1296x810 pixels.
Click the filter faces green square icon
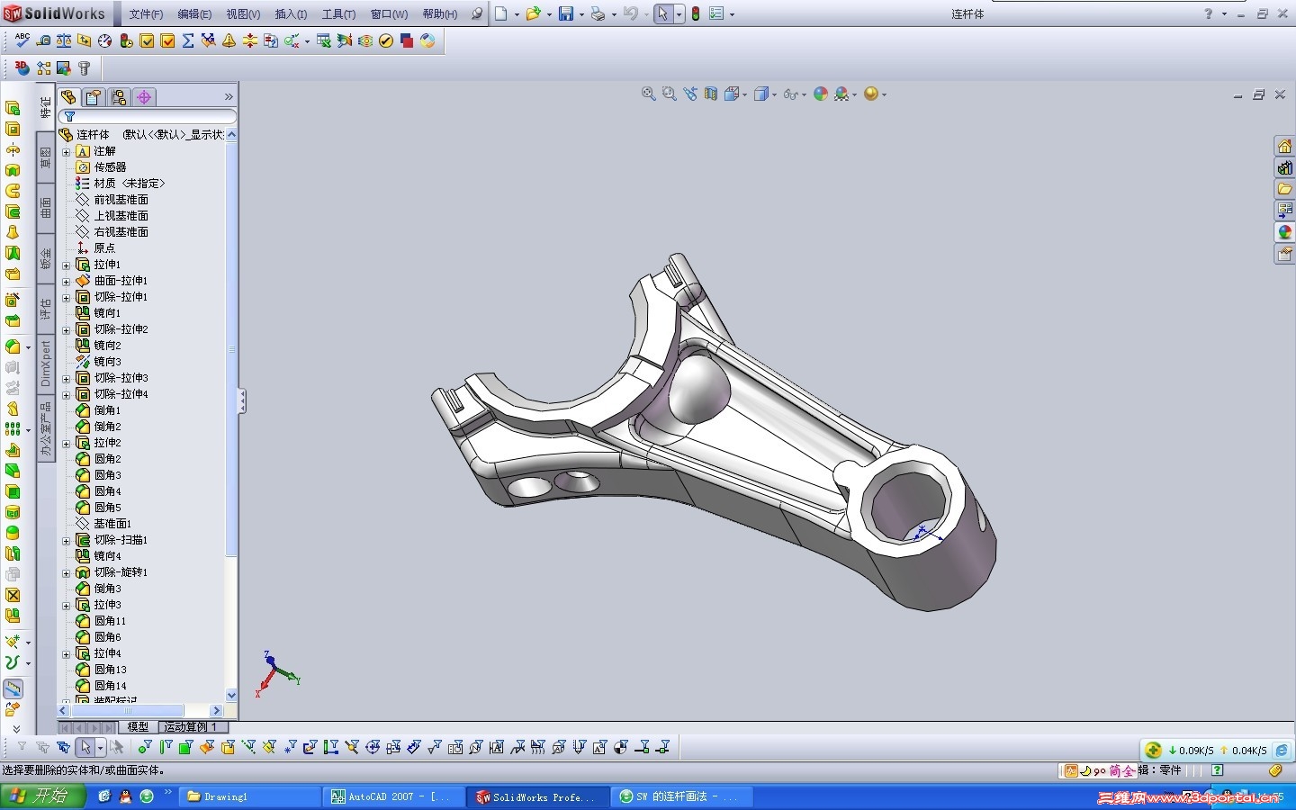click(186, 747)
